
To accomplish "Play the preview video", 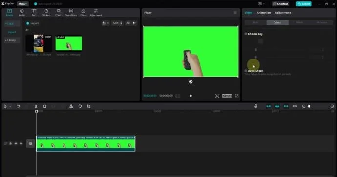I will 191,96.
